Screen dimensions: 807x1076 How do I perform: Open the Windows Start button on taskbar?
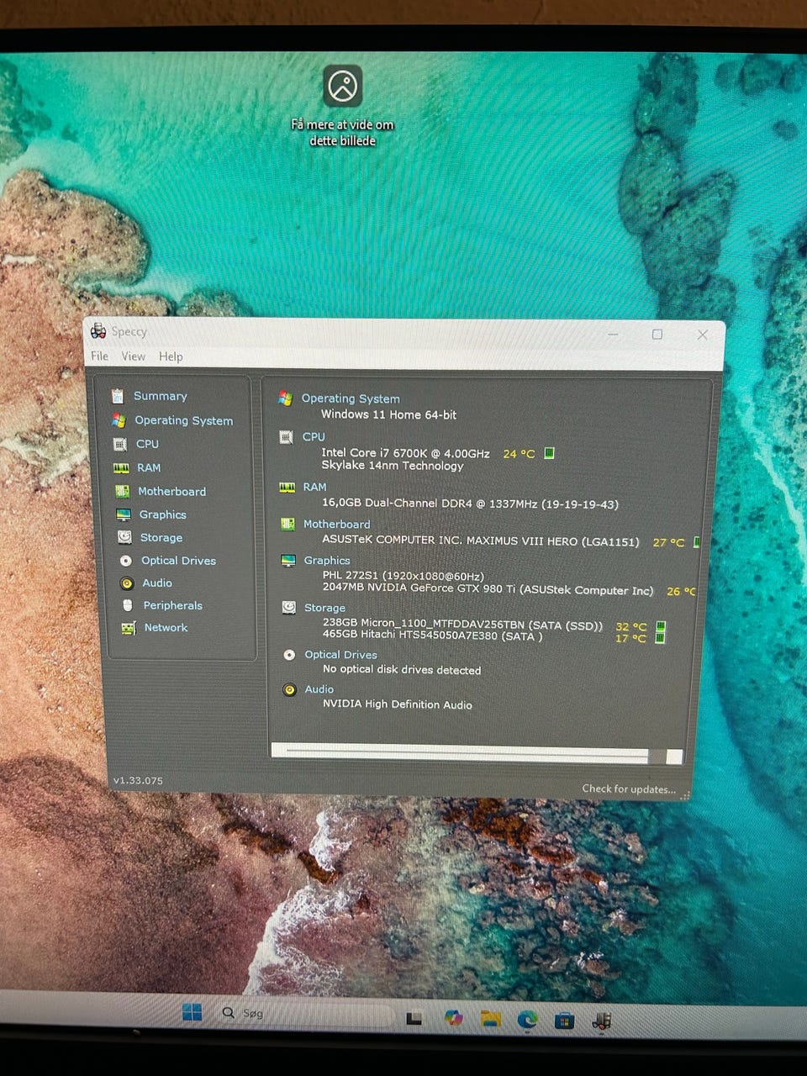point(192,1012)
